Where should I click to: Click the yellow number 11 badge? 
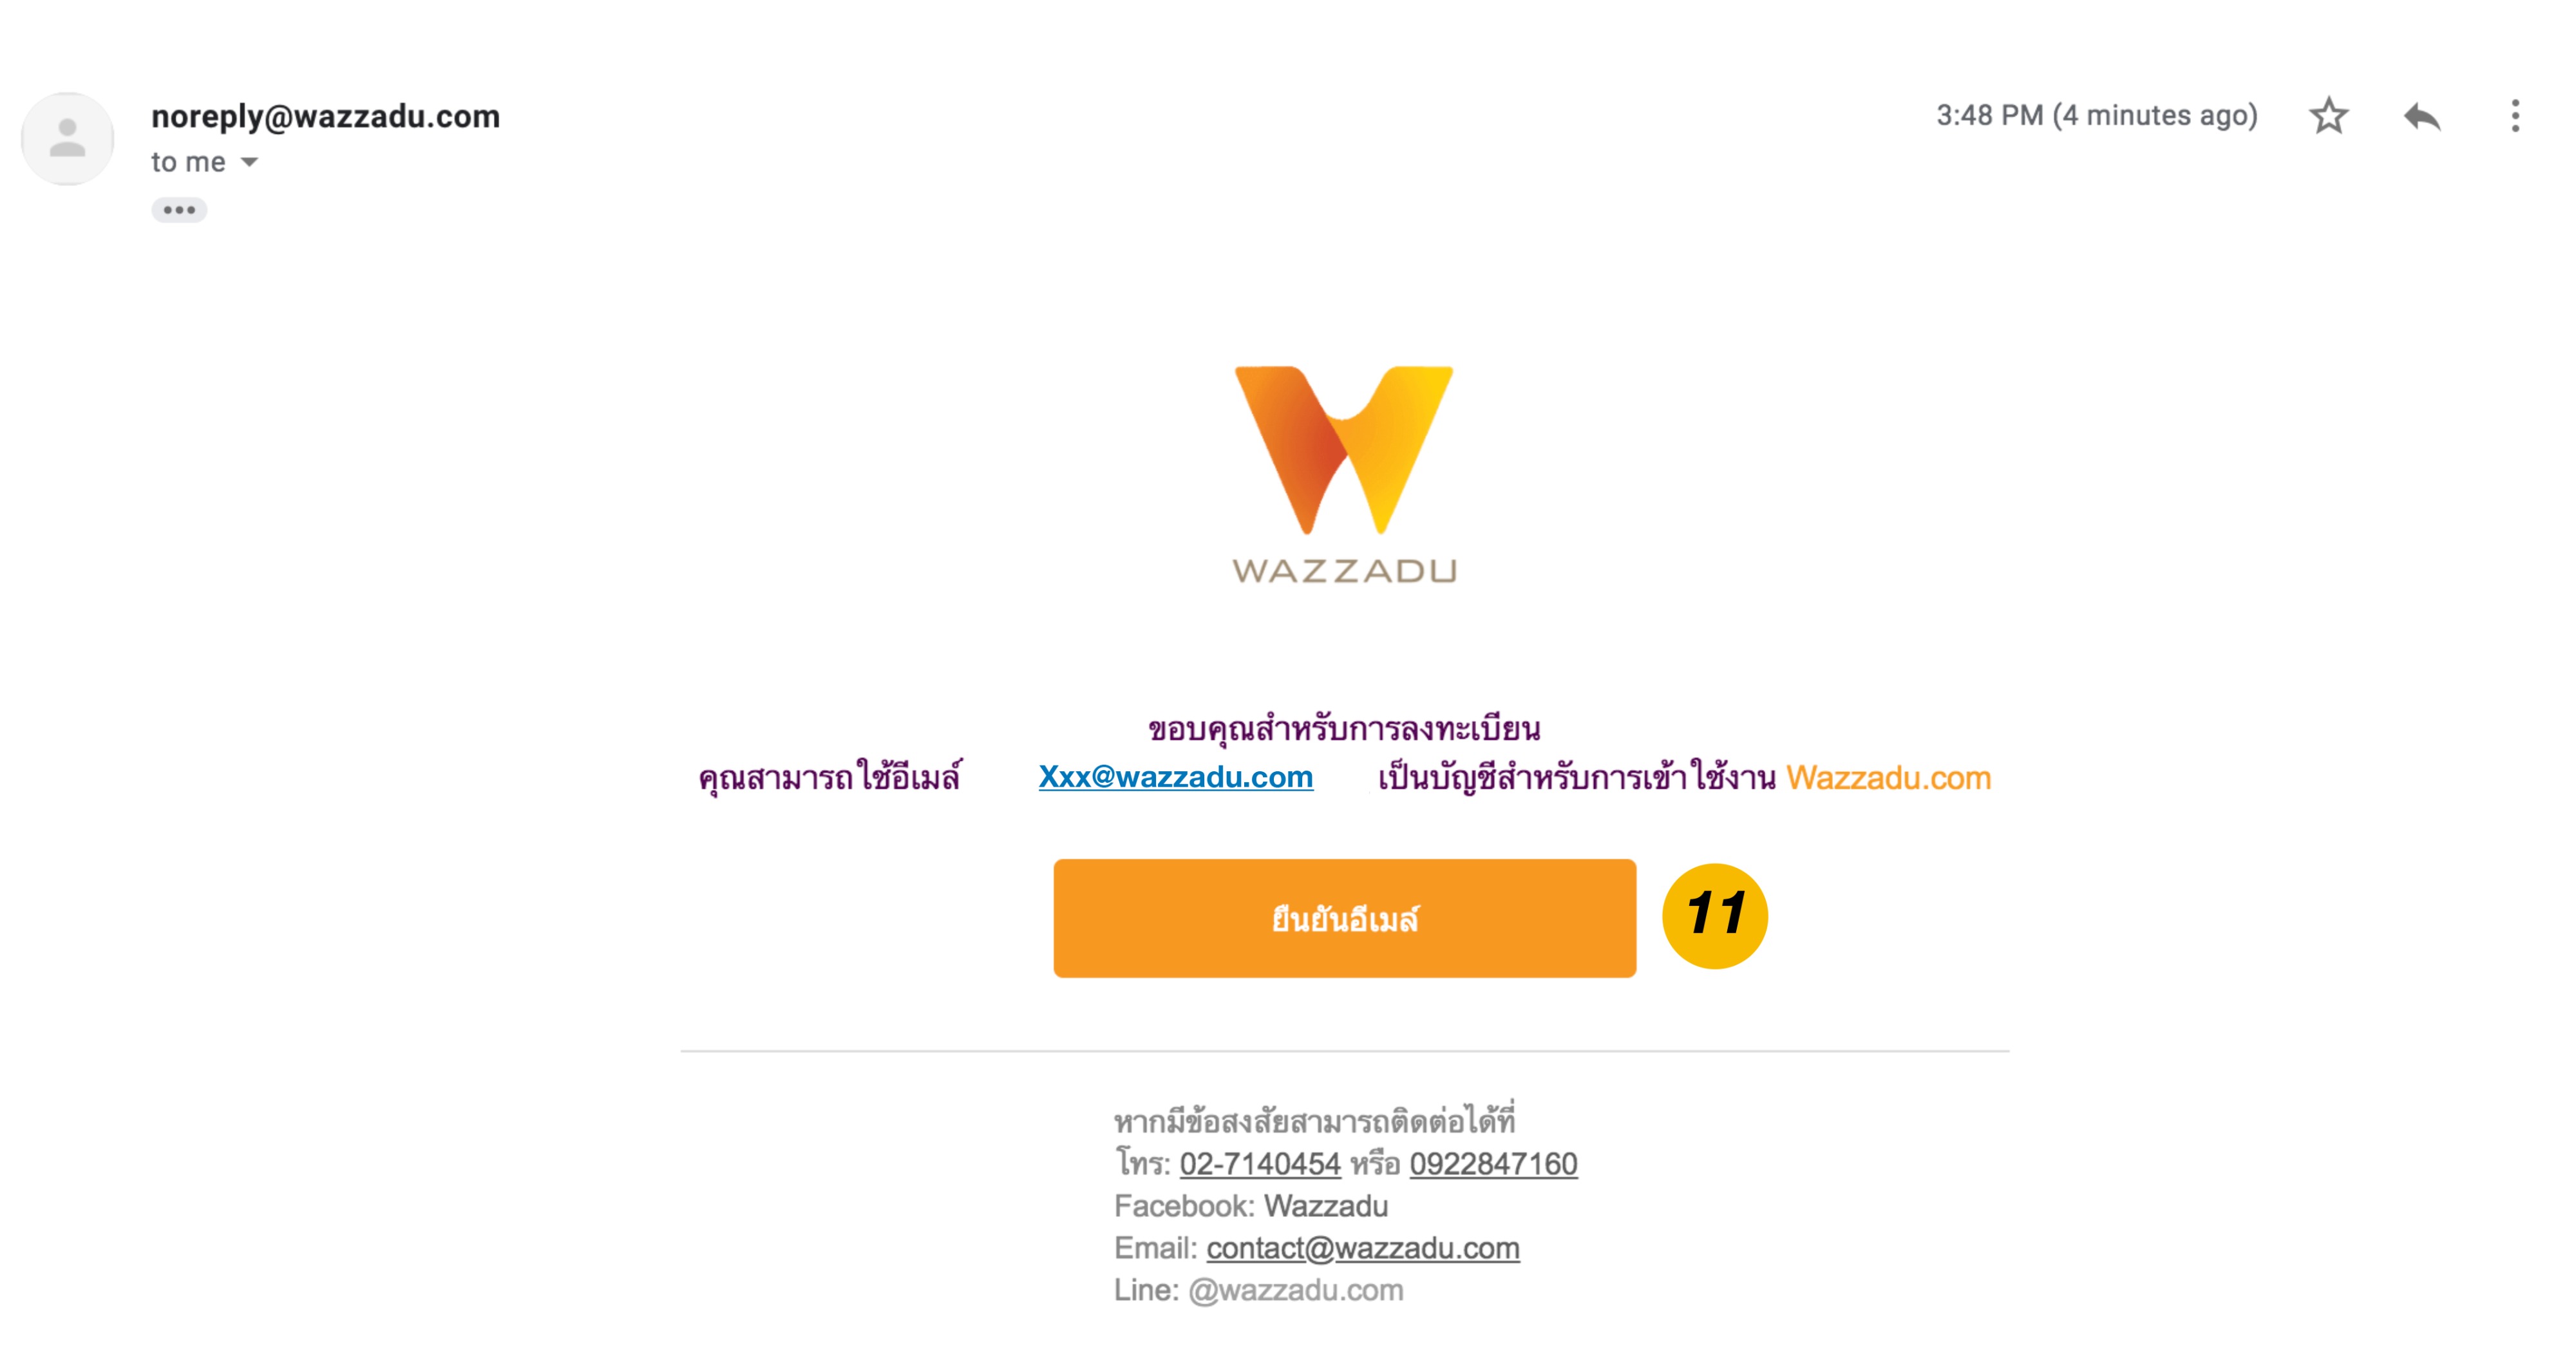pyautogui.click(x=1714, y=915)
